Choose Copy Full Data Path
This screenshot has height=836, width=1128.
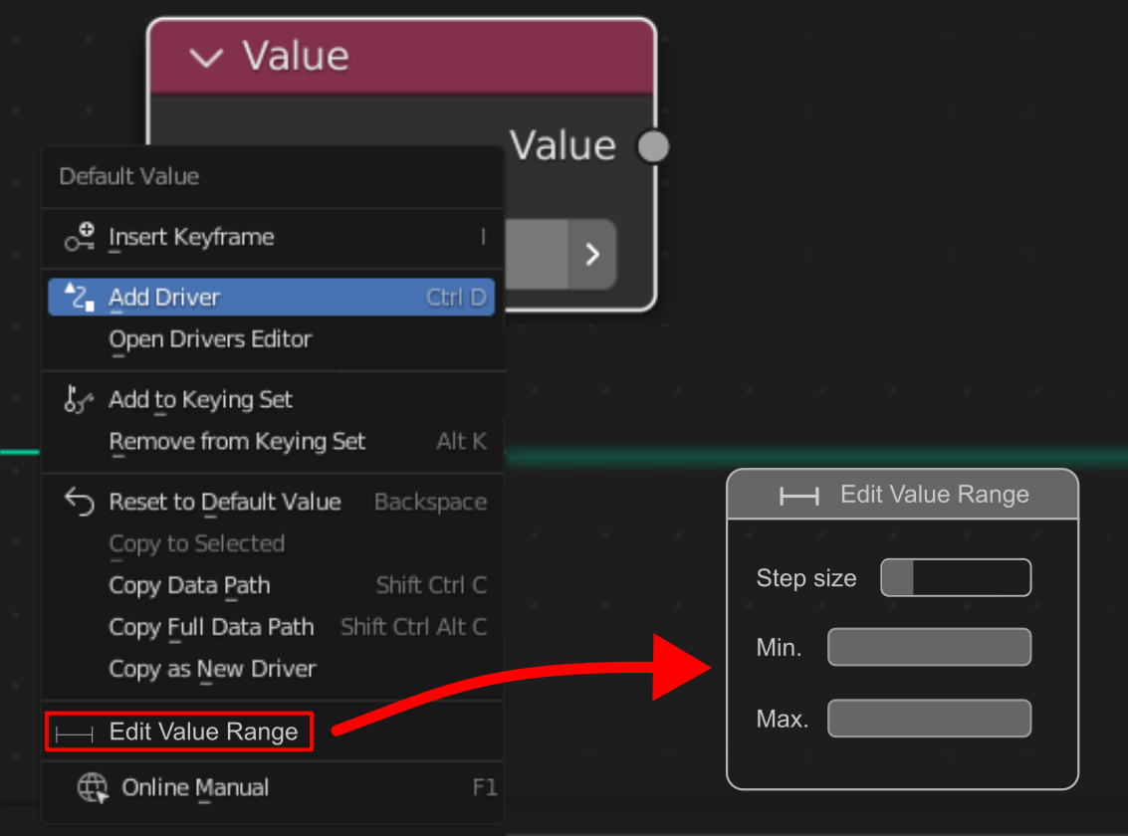[271, 628]
